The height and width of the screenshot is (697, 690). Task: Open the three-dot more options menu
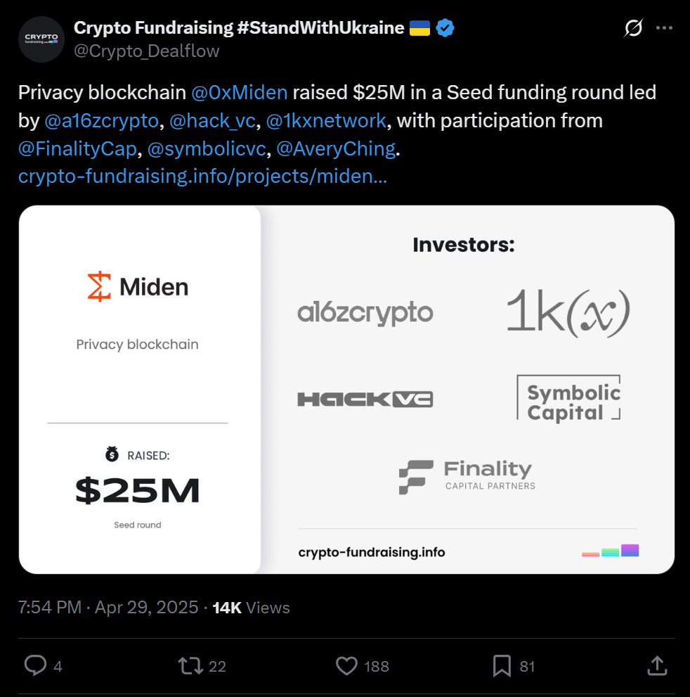click(664, 28)
